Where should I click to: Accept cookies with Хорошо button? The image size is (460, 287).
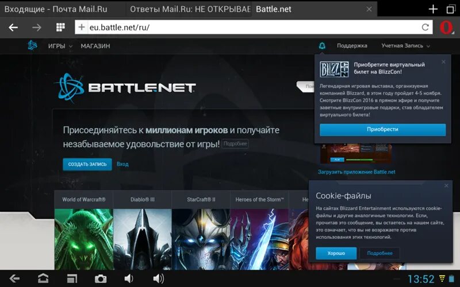click(336, 253)
